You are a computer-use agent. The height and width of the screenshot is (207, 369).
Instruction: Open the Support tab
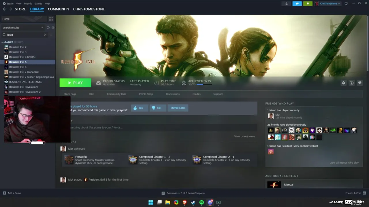(x=218, y=94)
